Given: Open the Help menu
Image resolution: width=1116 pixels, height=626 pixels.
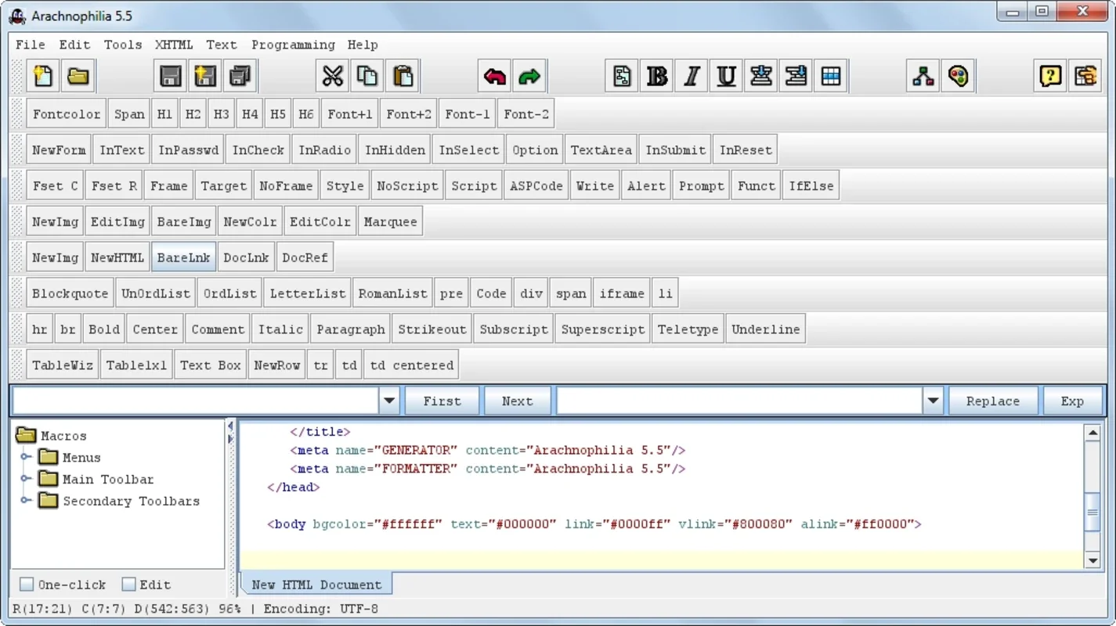Looking at the screenshot, I should click(363, 45).
